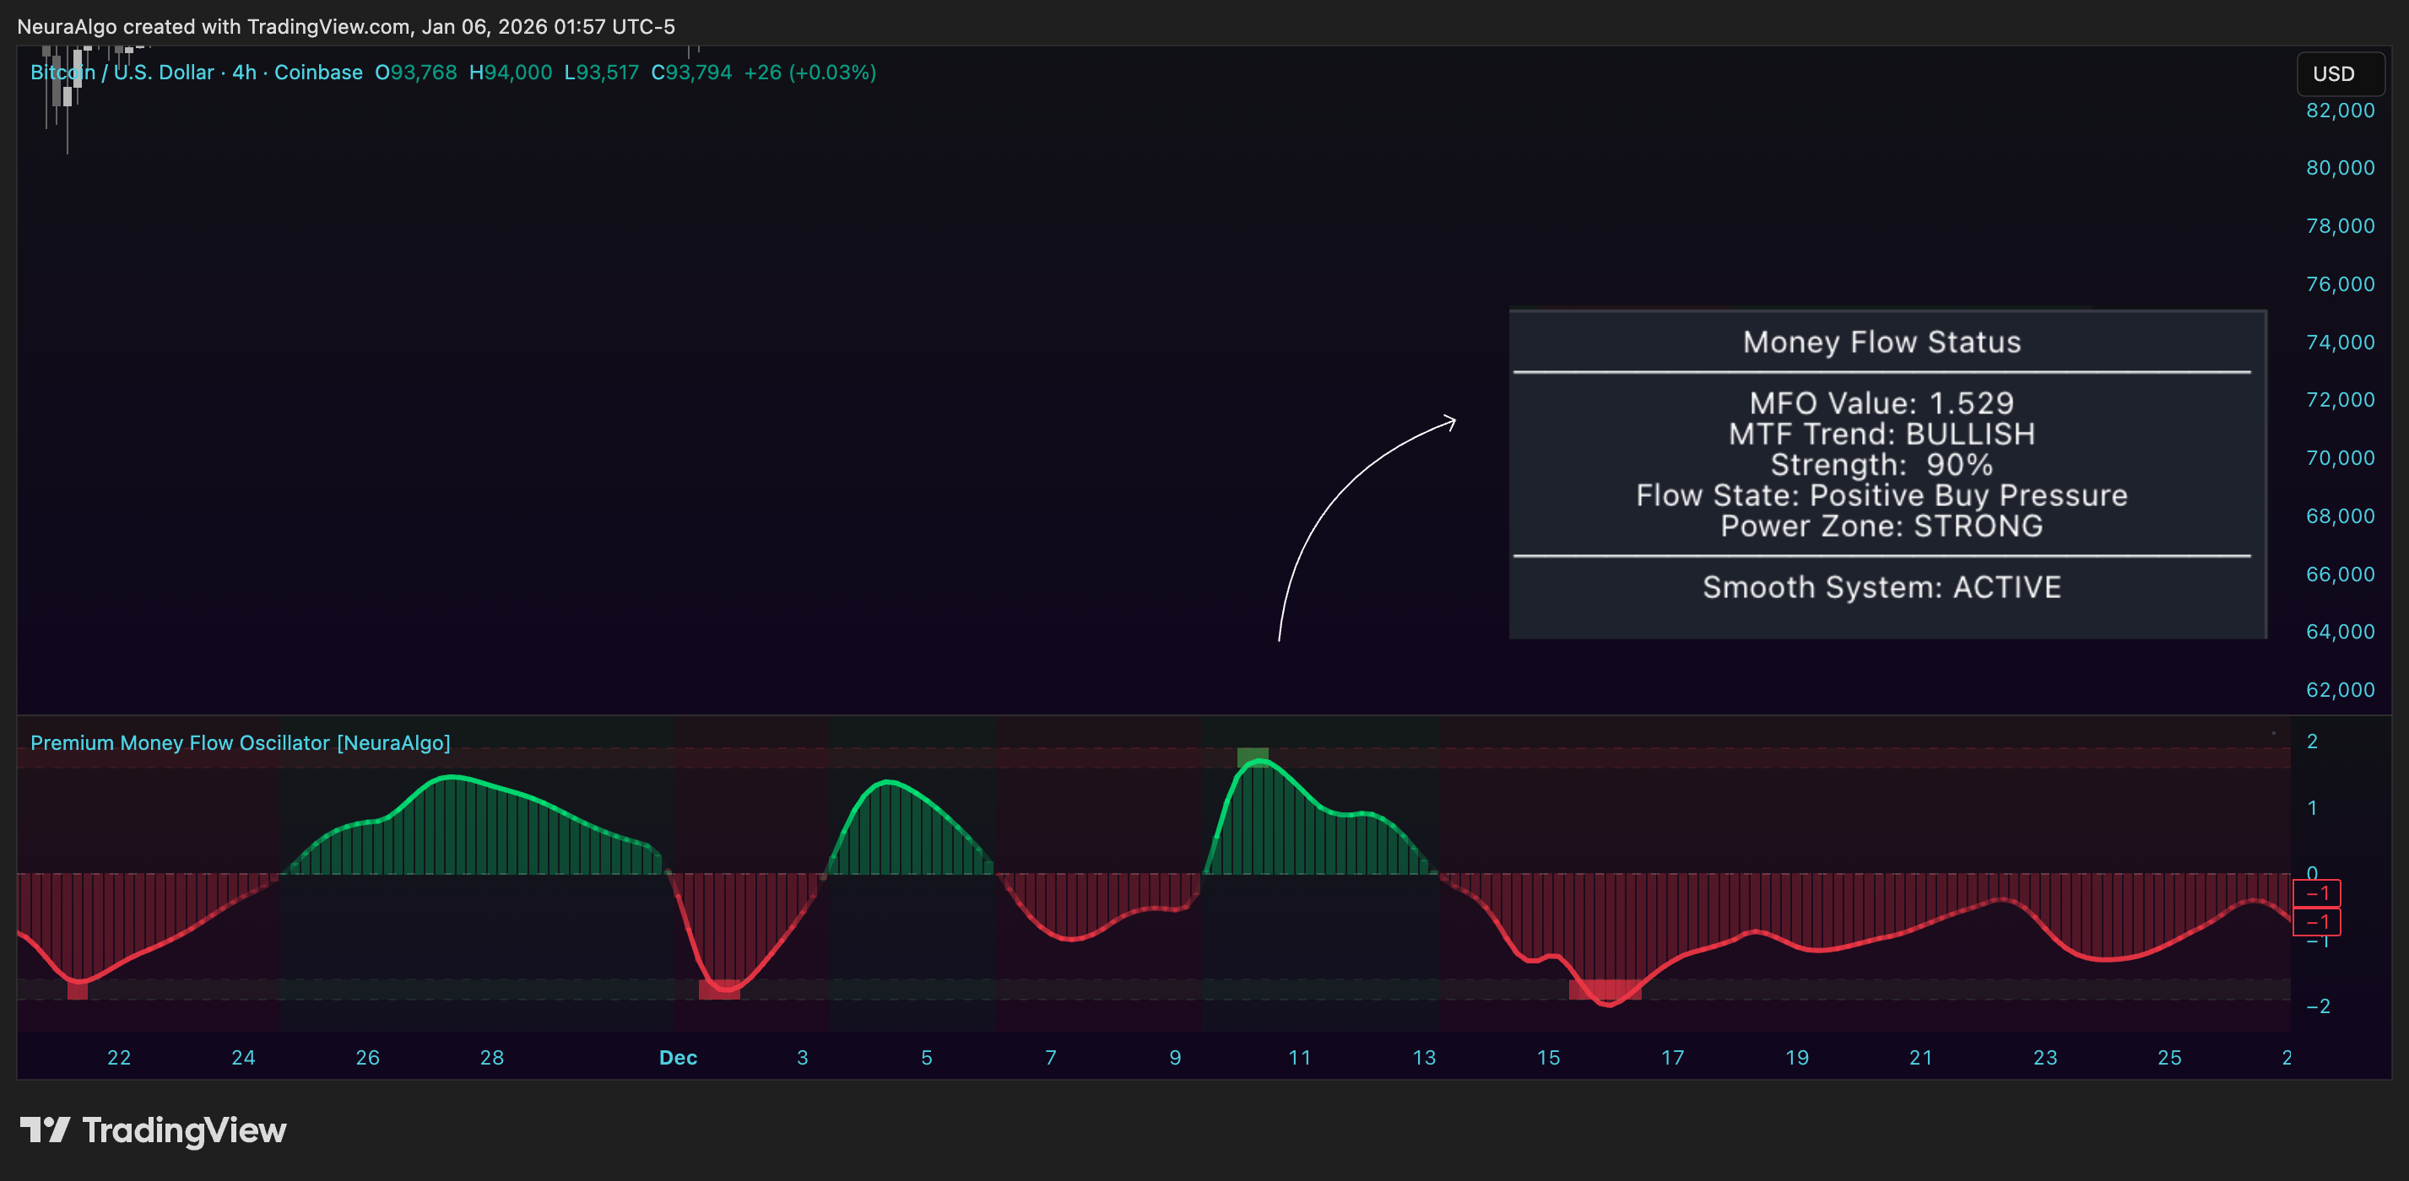This screenshot has height=1181, width=2409.
Task: Click red oversold signal box near Dec 16
Action: (1605, 990)
